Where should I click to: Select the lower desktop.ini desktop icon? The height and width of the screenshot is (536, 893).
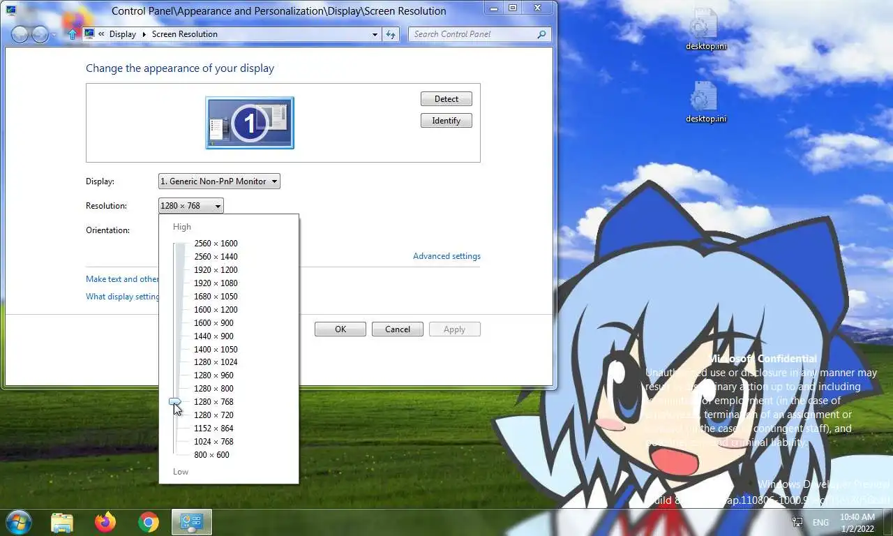tap(705, 102)
